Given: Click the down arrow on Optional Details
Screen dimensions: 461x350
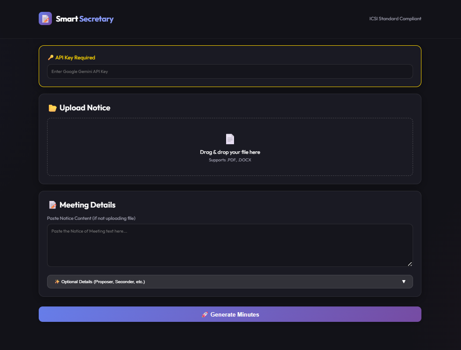Looking at the screenshot, I should click(x=403, y=282).
